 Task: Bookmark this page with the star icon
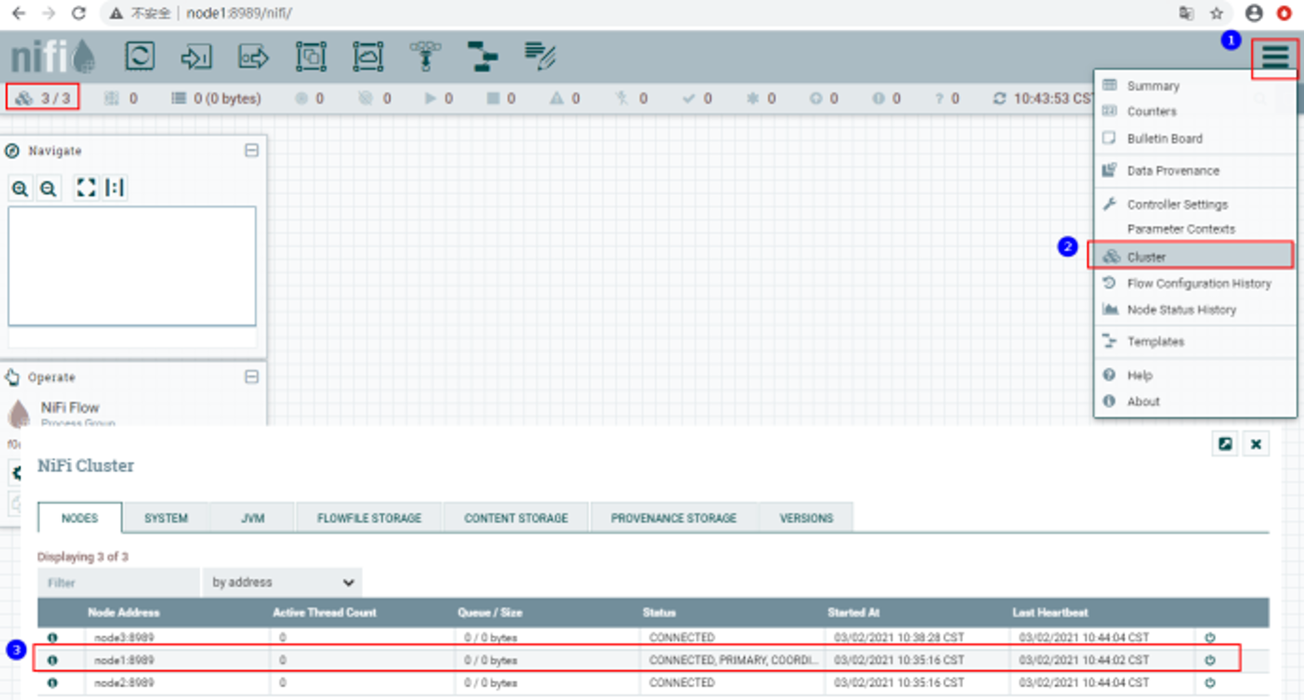(x=1217, y=13)
